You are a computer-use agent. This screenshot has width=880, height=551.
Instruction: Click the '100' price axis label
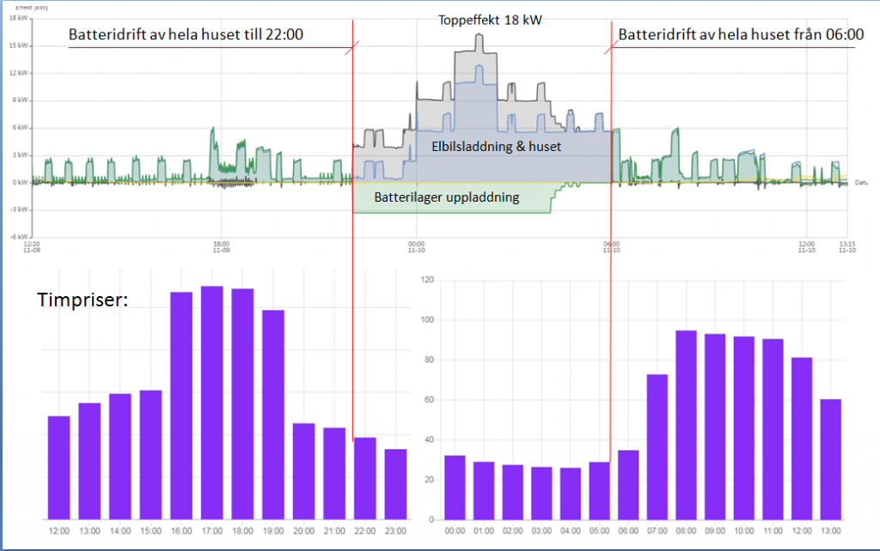pos(428,320)
